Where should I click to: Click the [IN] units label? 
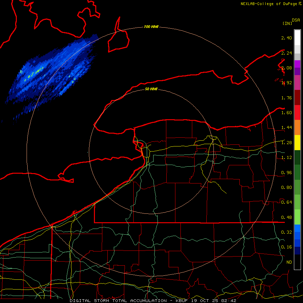(x=287, y=23)
